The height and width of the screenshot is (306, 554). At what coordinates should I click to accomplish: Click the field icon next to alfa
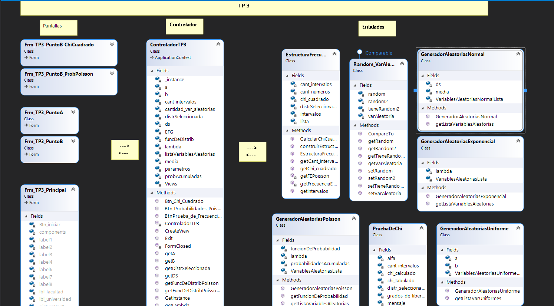(380, 258)
